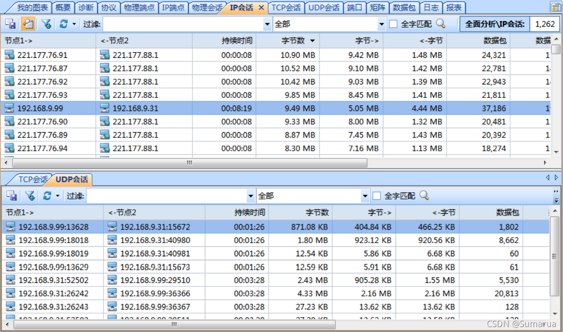The image size is (563, 332).
Task: Switch to the 诊断 tab
Action: (86, 8)
